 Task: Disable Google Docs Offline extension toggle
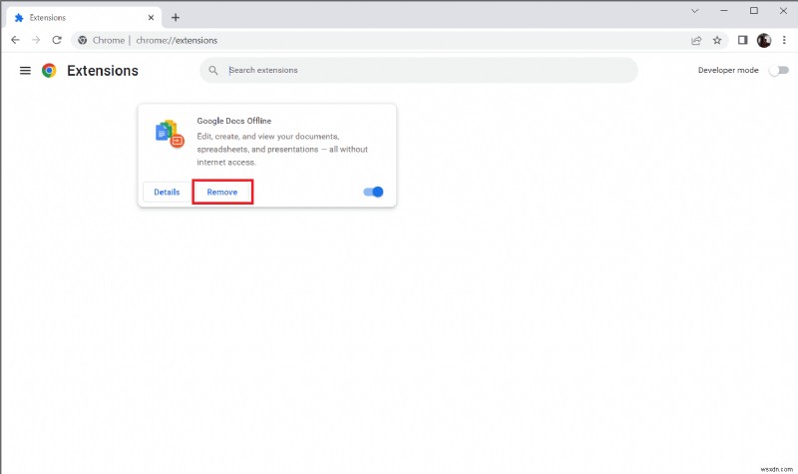(373, 192)
